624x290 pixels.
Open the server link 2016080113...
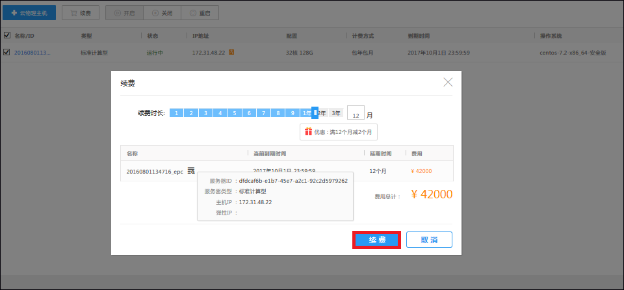click(32, 52)
